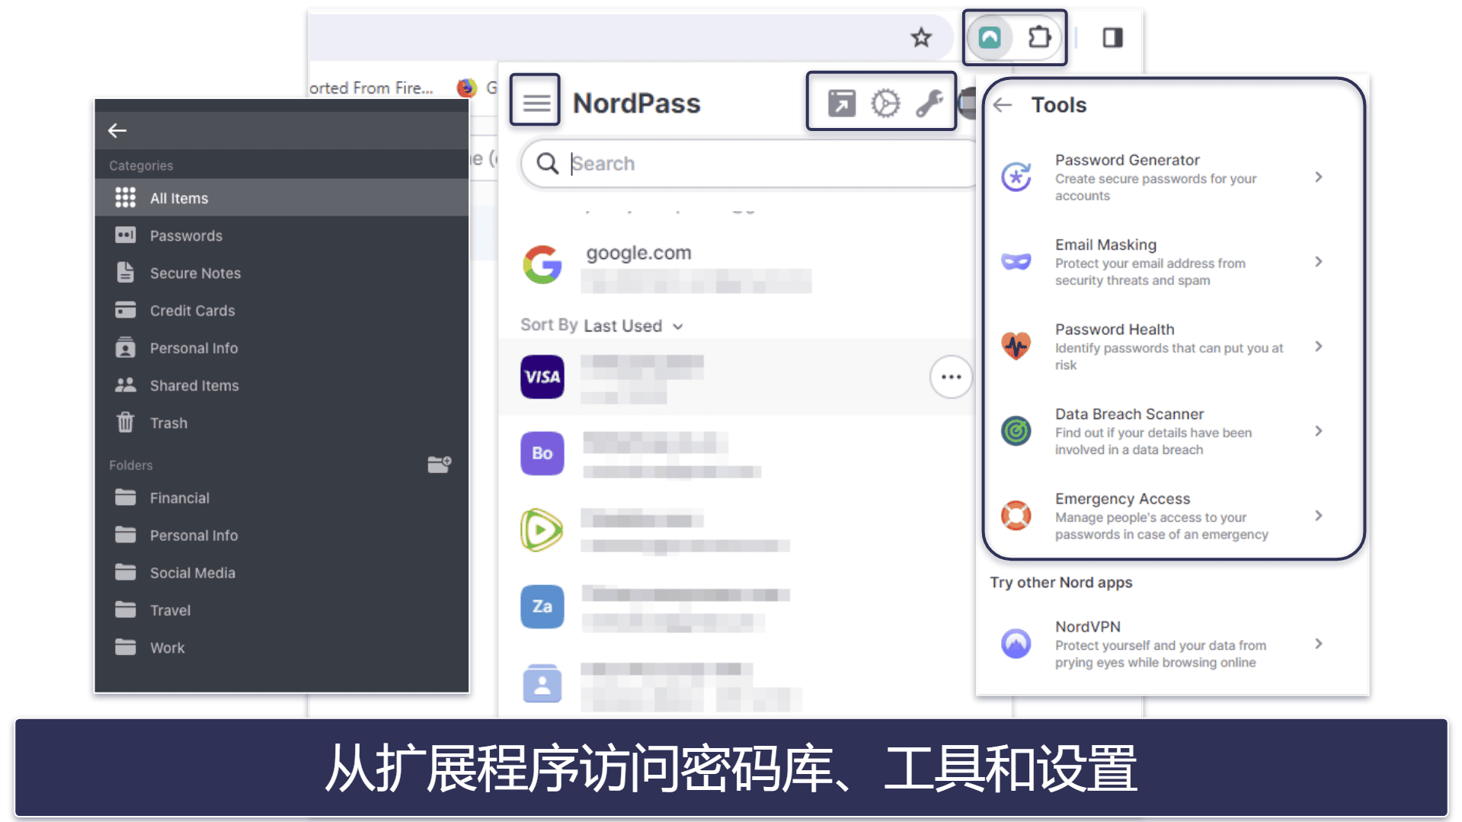
Task: Open the Personal Info folder
Action: pyautogui.click(x=282, y=536)
